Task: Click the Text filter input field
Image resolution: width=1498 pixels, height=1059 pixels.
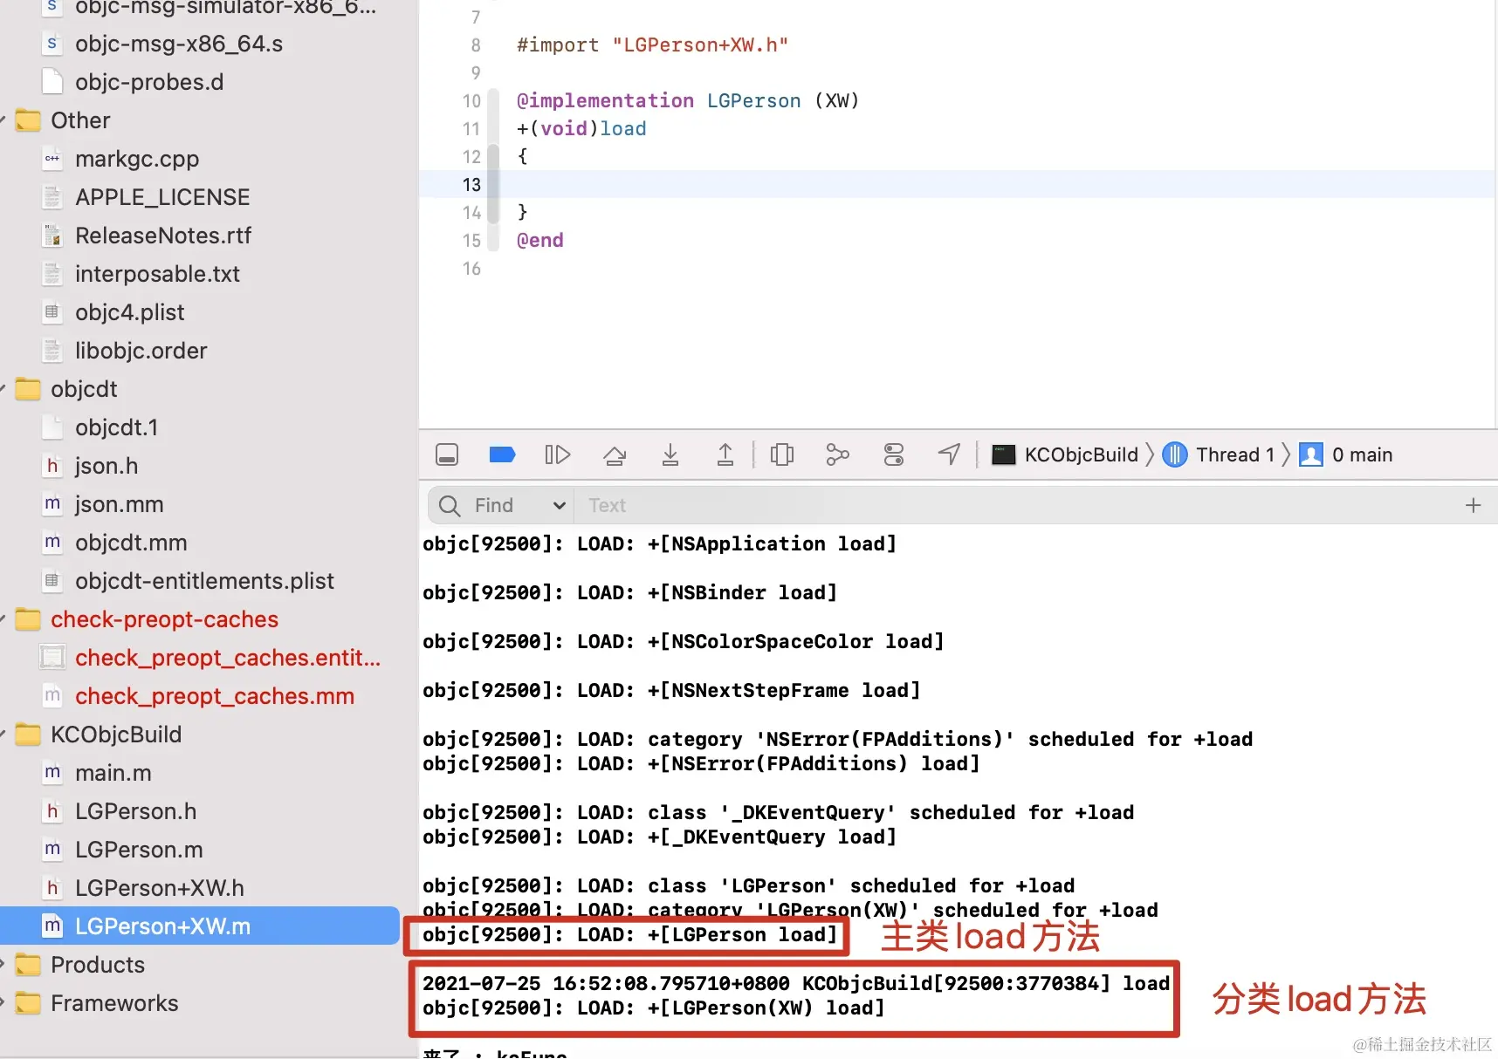Action: [786, 505]
